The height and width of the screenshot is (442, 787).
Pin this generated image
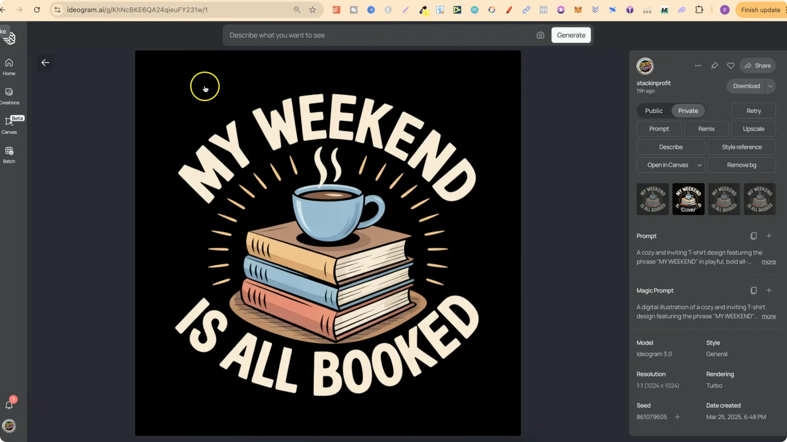715,65
